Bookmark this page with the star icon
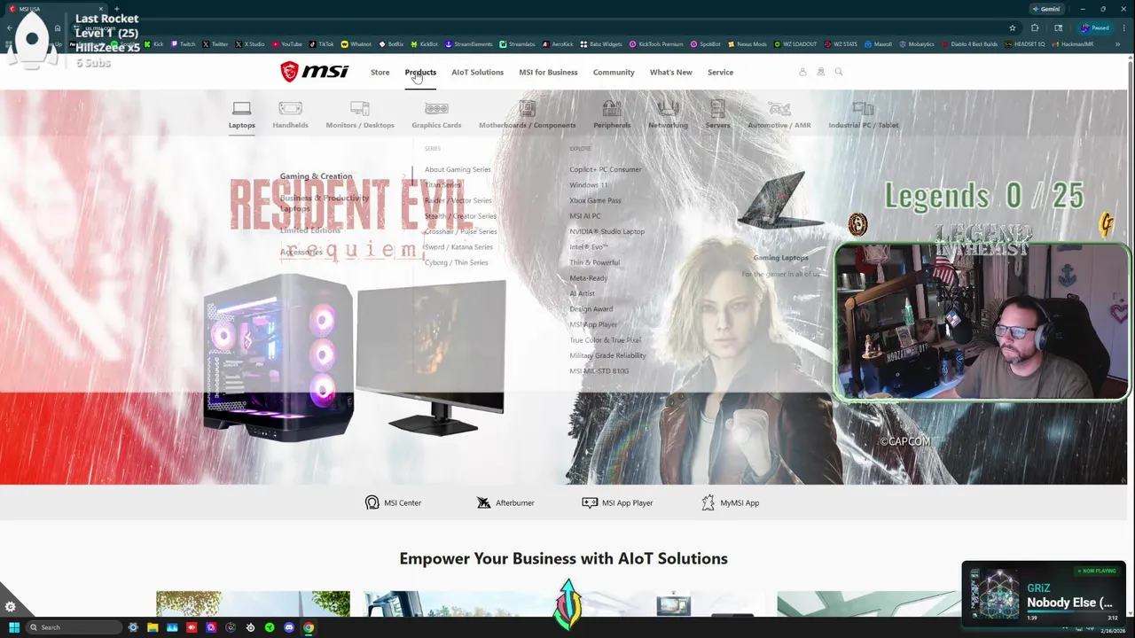 [1012, 27]
